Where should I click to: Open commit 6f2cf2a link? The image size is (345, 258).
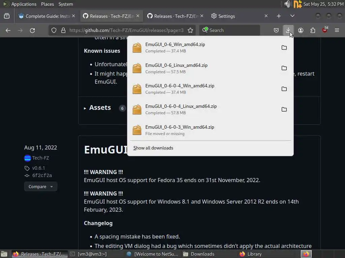(x=42, y=175)
